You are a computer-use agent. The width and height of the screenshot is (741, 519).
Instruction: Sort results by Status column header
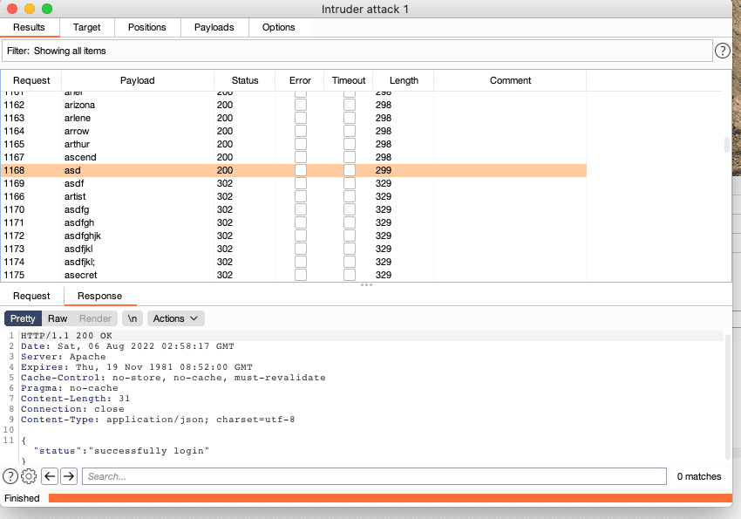tap(245, 80)
